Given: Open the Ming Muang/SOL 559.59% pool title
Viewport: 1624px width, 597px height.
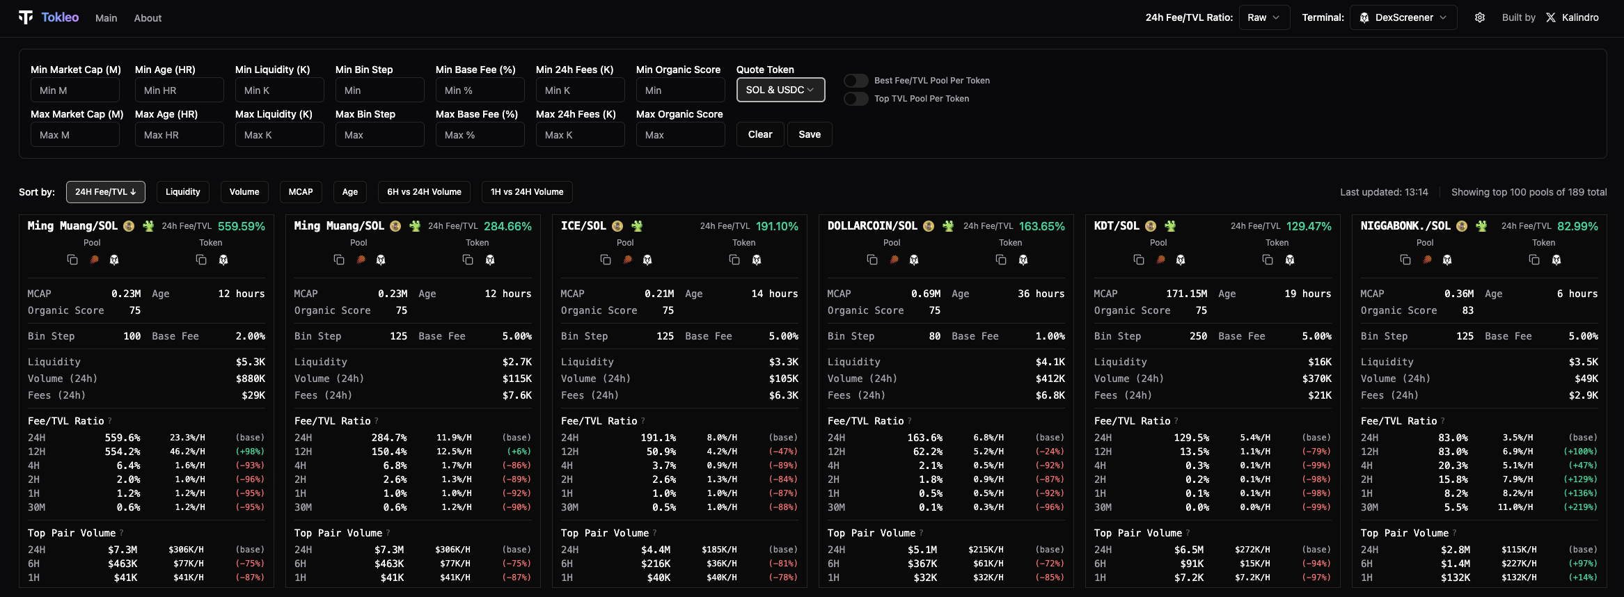Looking at the screenshot, I should click(72, 226).
